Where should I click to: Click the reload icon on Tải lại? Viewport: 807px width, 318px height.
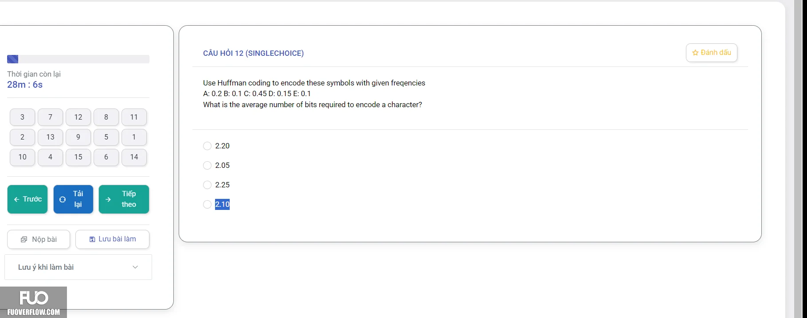(x=63, y=199)
